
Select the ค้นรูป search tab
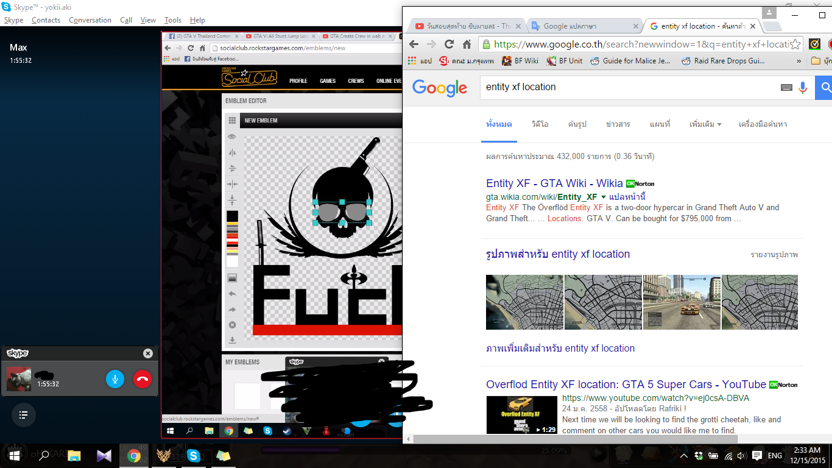577,124
